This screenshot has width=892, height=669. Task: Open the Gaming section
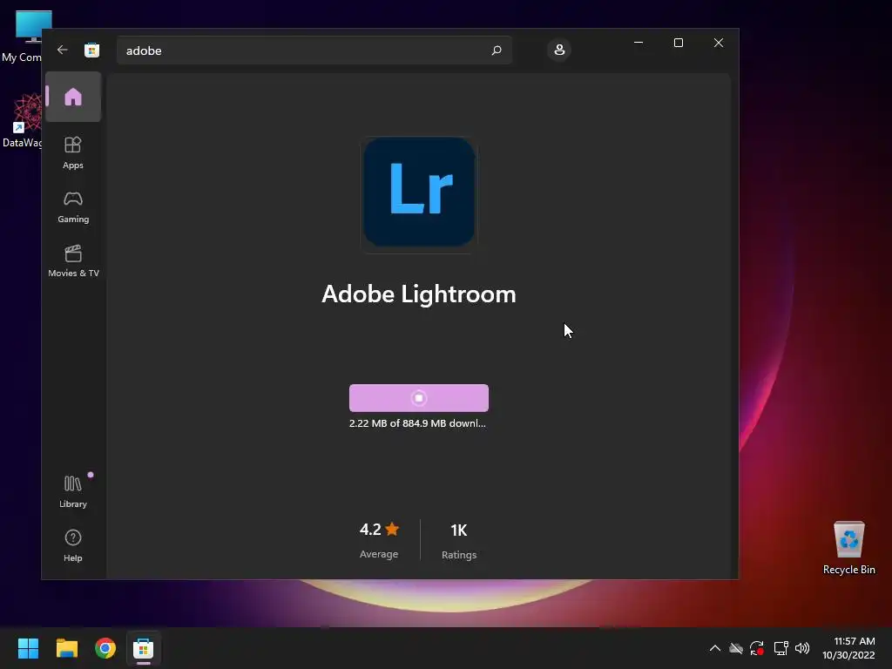point(73,207)
